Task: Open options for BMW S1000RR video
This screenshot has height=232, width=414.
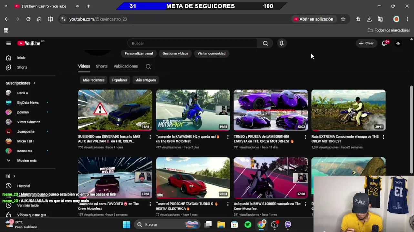Action: (x=306, y=204)
